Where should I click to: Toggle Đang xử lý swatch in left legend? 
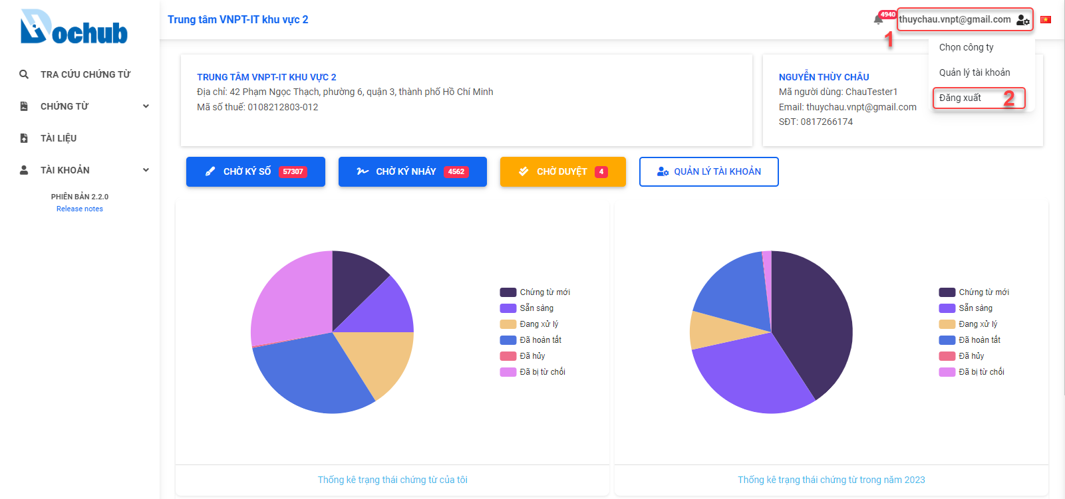pos(508,324)
